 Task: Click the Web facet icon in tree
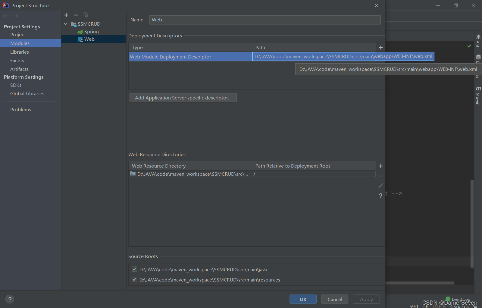[x=80, y=39]
